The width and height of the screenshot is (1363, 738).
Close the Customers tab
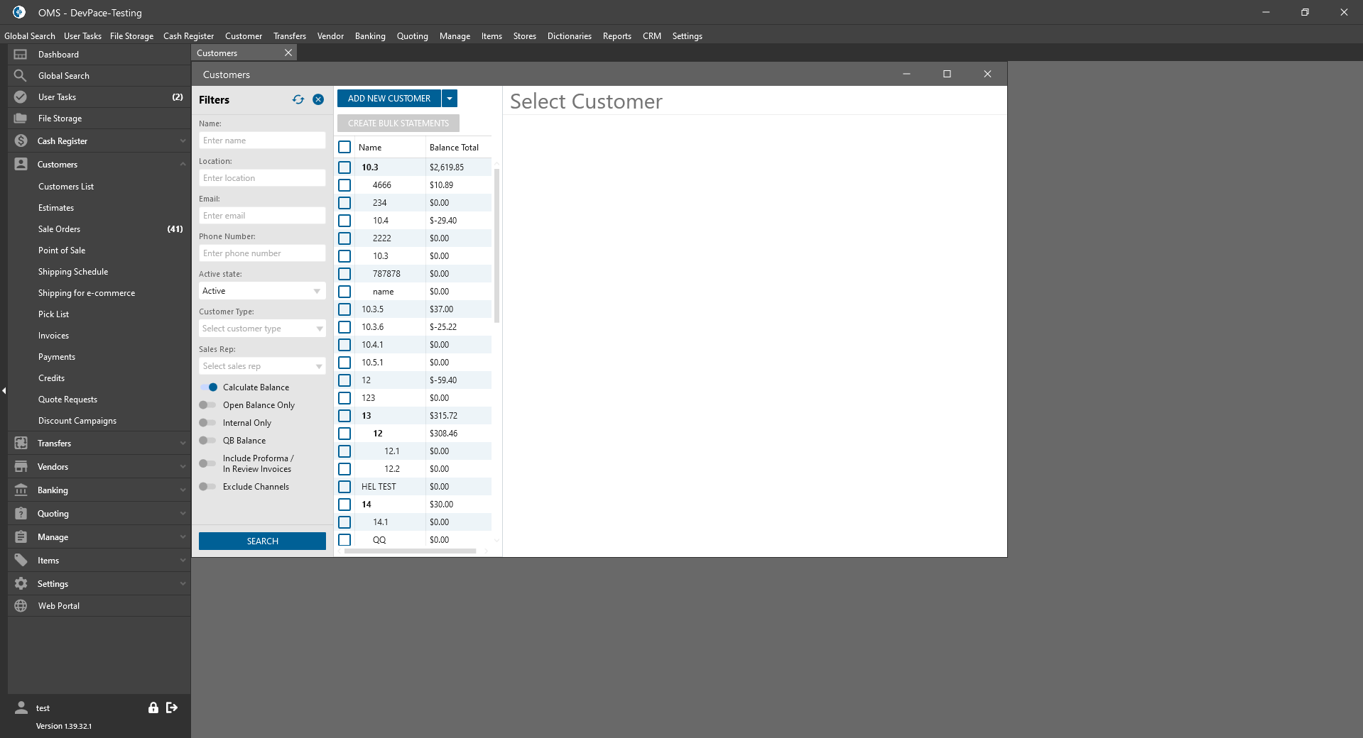pos(288,53)
